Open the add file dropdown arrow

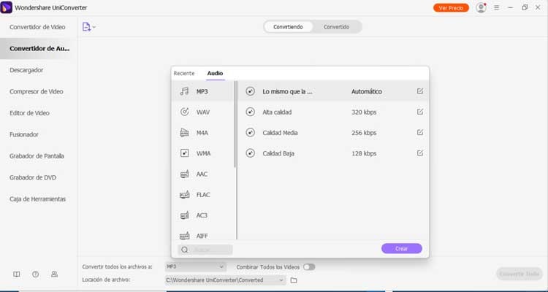point(94,27)
